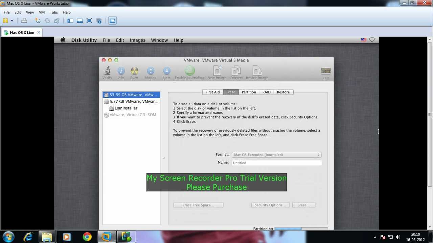Launch Internet Explorer from the taskbar
Viewport: 433px width, 243px height.
(x=28, y=237)
